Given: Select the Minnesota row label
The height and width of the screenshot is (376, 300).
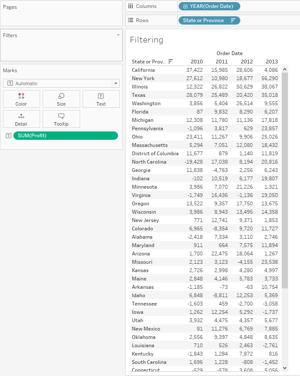Looking at the screenshot, I should point(144,187).
